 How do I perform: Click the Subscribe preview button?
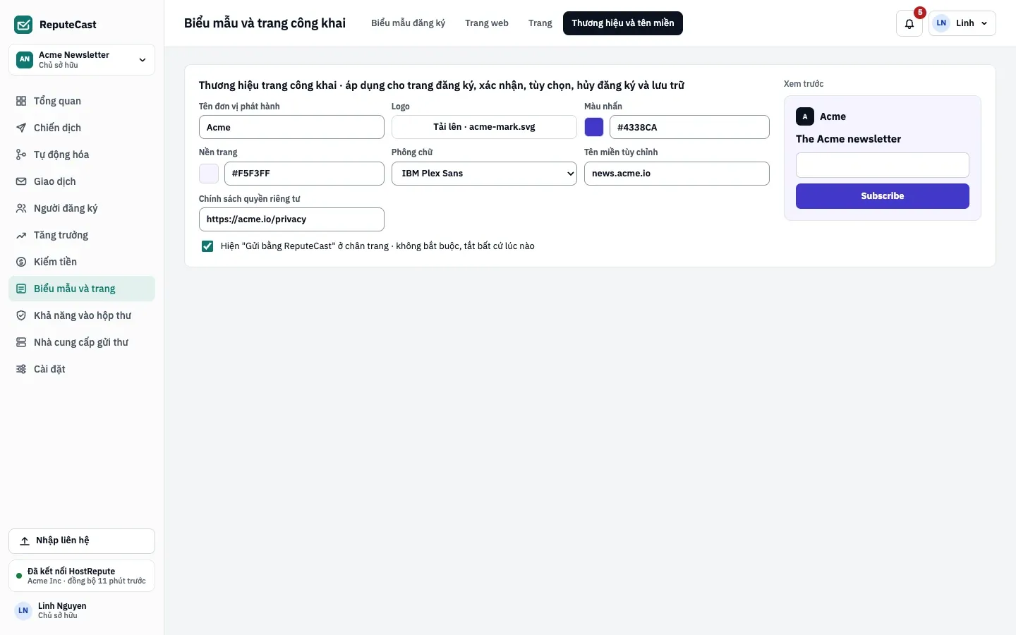883,196
